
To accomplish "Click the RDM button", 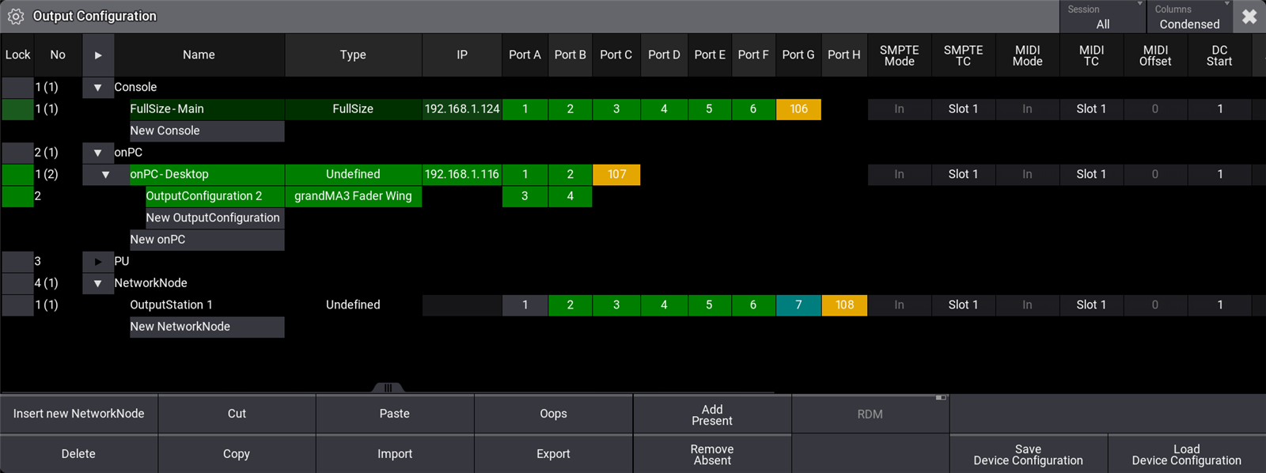I will click(x=870, y=414).
